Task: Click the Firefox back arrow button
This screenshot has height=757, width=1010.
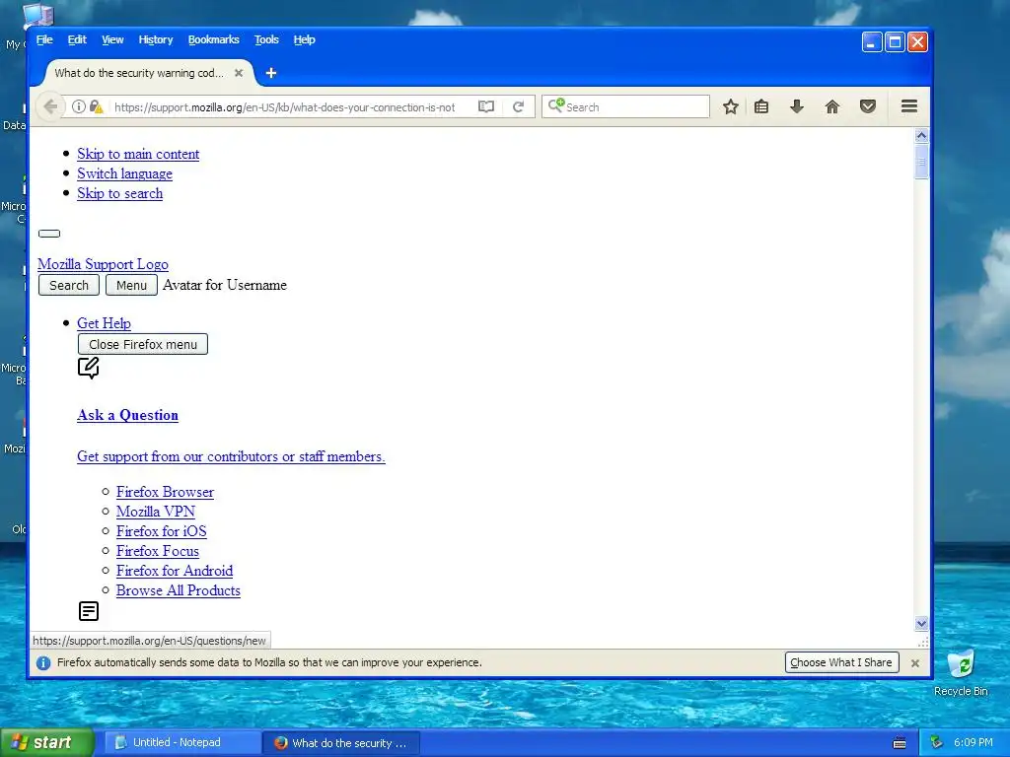Action: (50, 106)
